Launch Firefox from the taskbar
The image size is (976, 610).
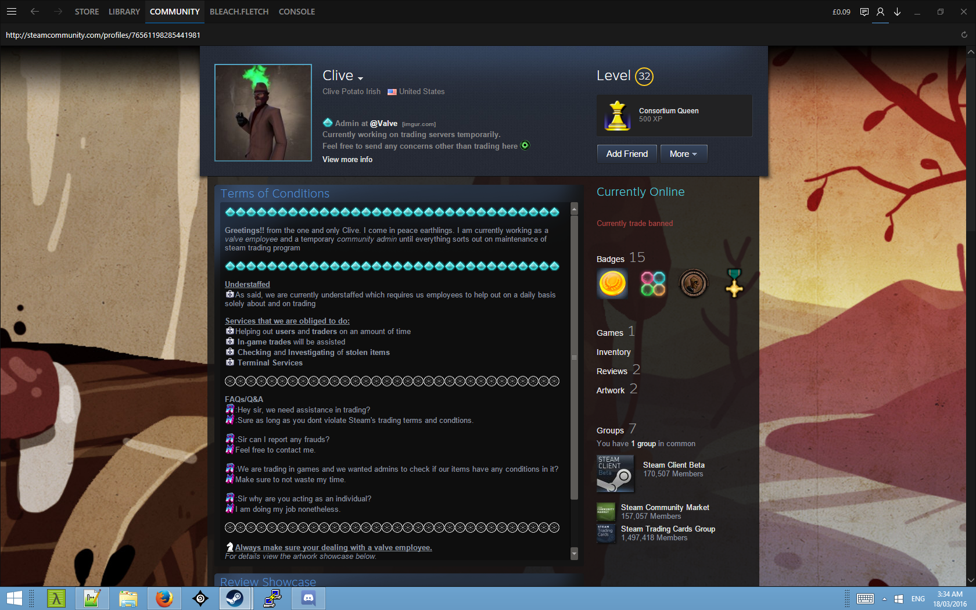[x=164, y=598]
